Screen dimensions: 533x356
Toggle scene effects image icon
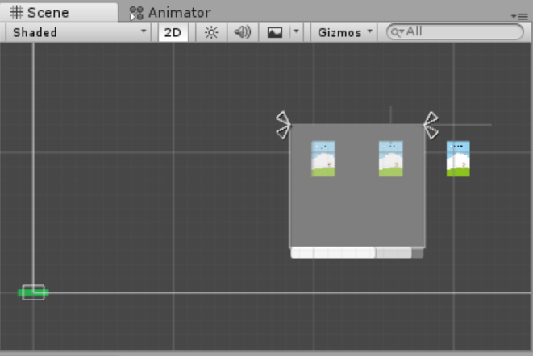pos(275,32)
